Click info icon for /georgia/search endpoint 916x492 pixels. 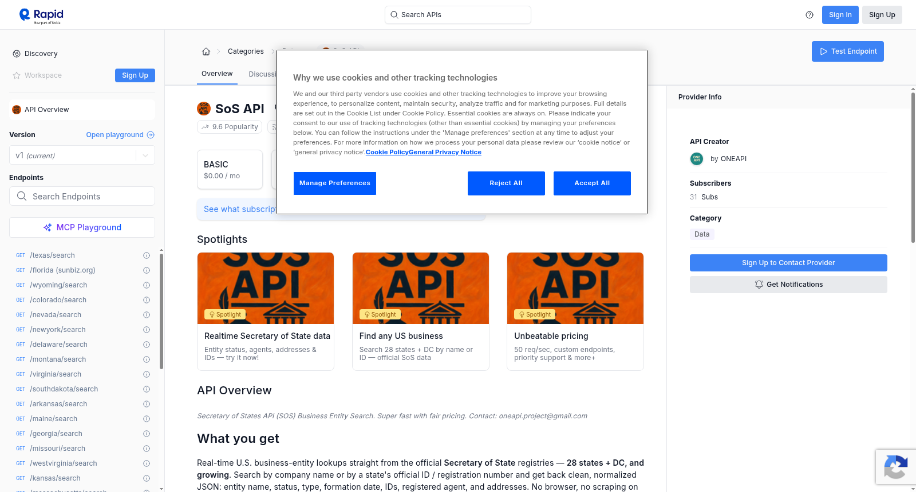147,434
